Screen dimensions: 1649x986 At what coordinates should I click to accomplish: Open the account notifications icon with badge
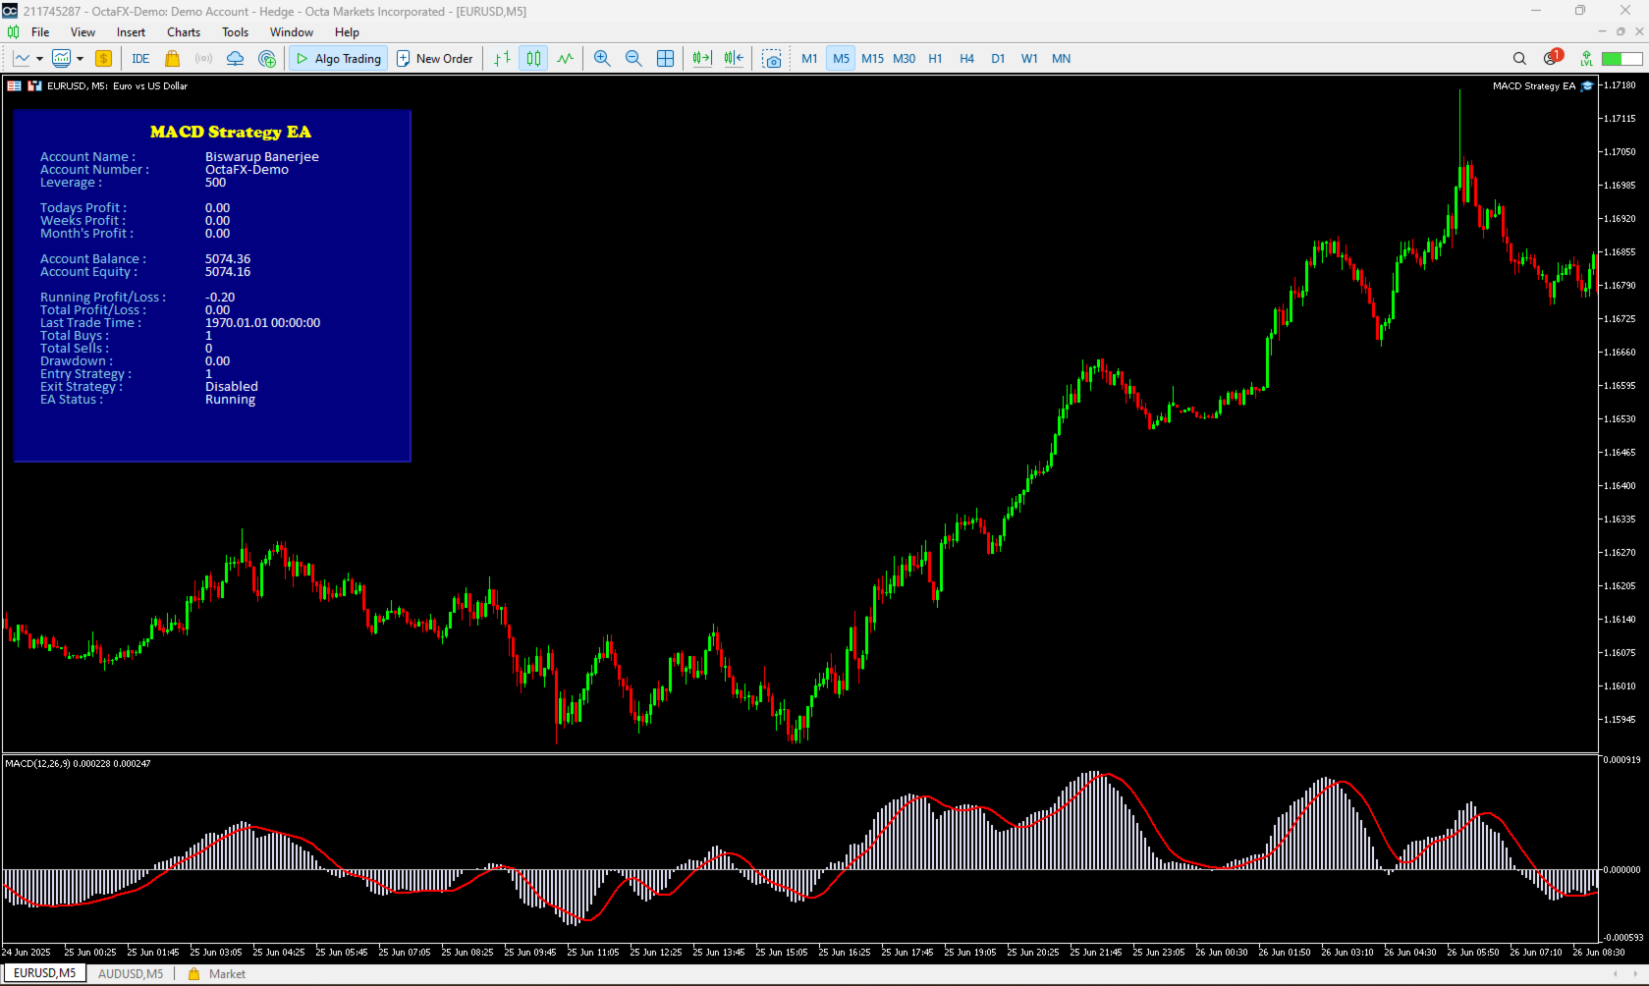coord(1552,58)
